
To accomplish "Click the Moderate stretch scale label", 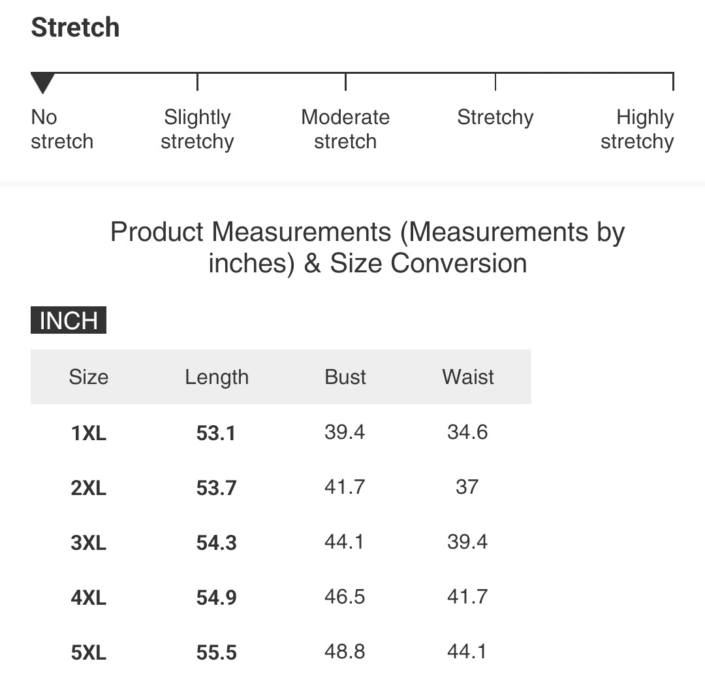I will (x=345, y=129).
